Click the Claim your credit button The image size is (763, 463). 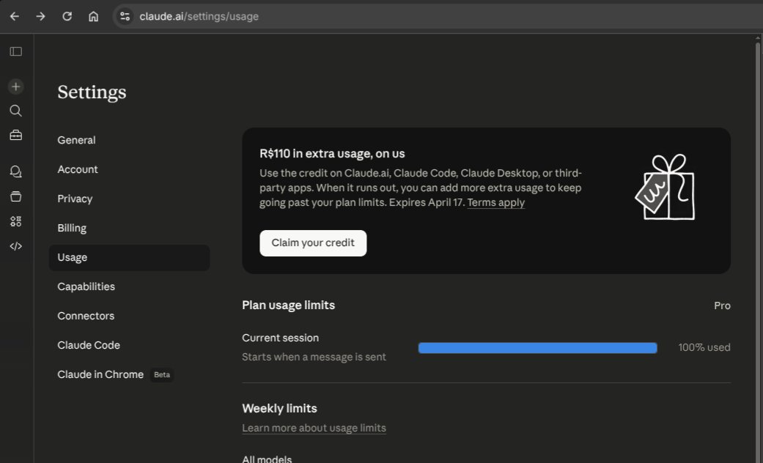[313, 242]
